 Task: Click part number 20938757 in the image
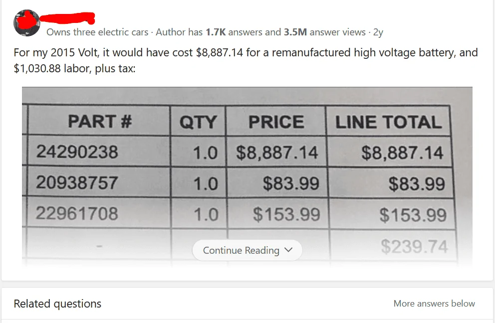[x=77, y=182]
